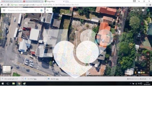The image size is (152, 119).
Task: Expand options arrow for second download
Action: click(45, 78)
